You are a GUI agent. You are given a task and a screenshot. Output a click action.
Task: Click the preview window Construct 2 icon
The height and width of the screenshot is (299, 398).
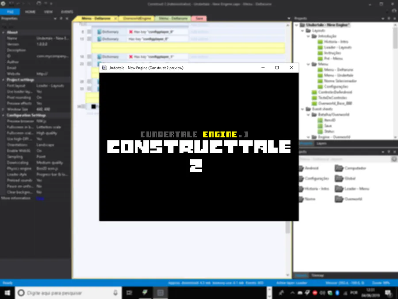coord(104,68)
